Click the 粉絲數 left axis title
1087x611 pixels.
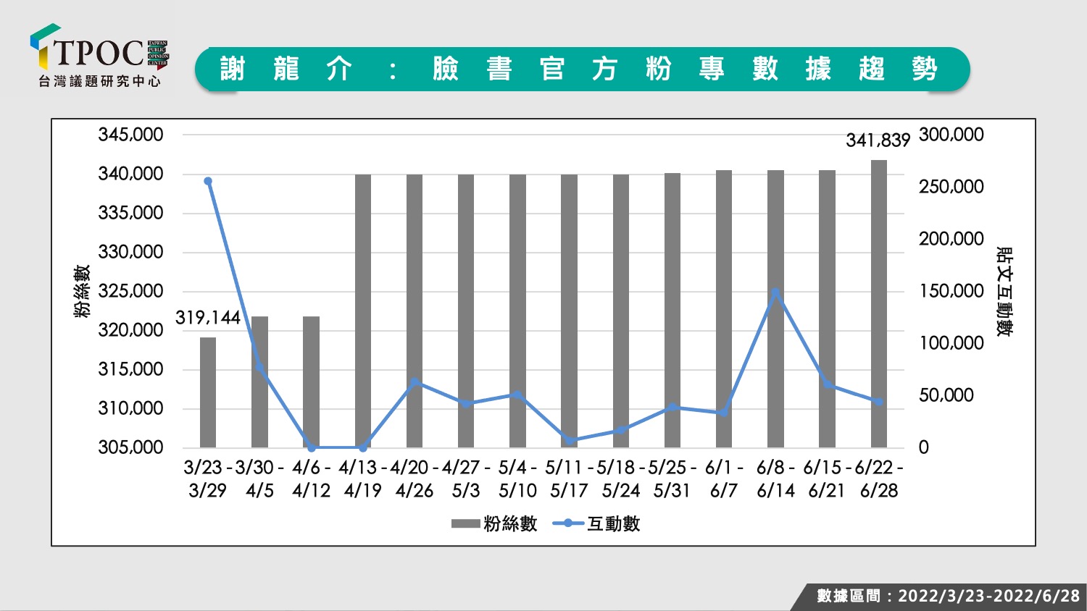[82, 291]
